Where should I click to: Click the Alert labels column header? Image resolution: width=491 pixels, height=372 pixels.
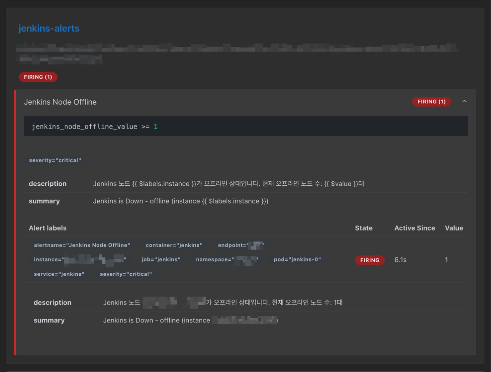click(x=48, y=228)
